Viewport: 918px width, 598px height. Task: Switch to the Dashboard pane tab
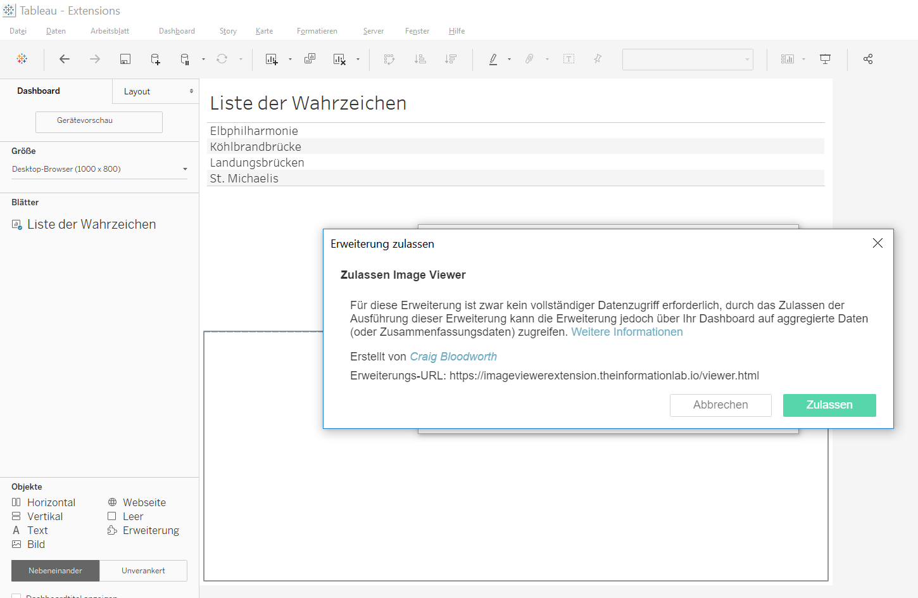pos(39,91)
